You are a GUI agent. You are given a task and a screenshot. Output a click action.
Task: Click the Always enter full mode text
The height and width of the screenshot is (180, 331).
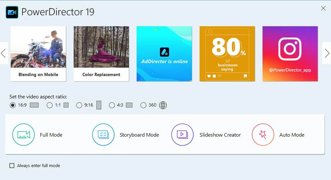(x=39, y=166)
